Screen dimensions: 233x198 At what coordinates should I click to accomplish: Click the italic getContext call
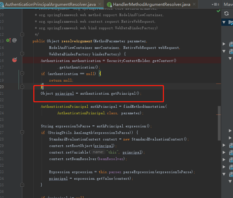(163, 61)
